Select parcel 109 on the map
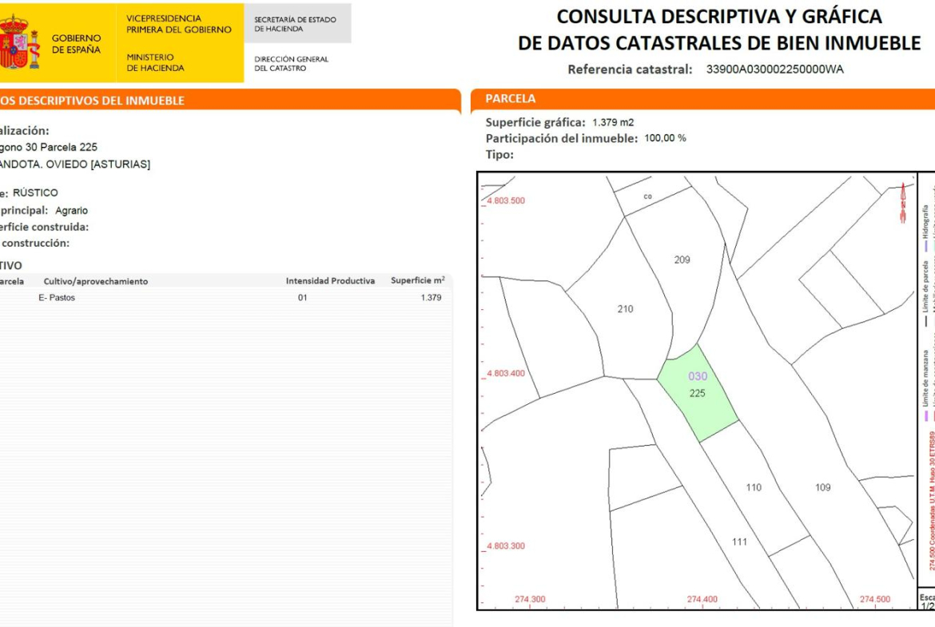 pos(822,487)
